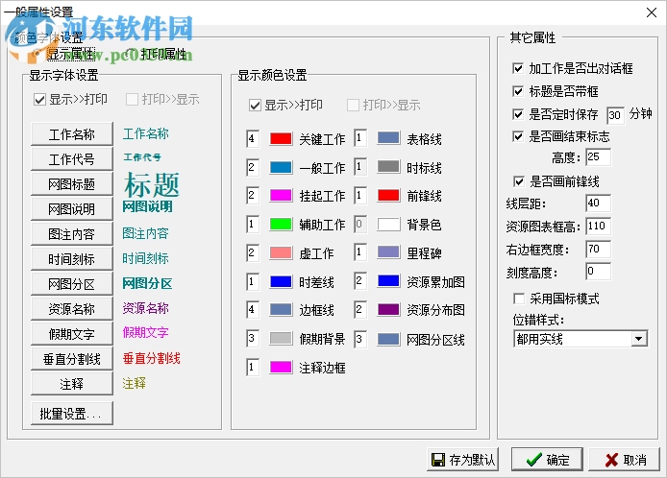The image size is (667, 478).
Task: Pick the 网图分区线 color swatch
Action: [x=388, y=339]
